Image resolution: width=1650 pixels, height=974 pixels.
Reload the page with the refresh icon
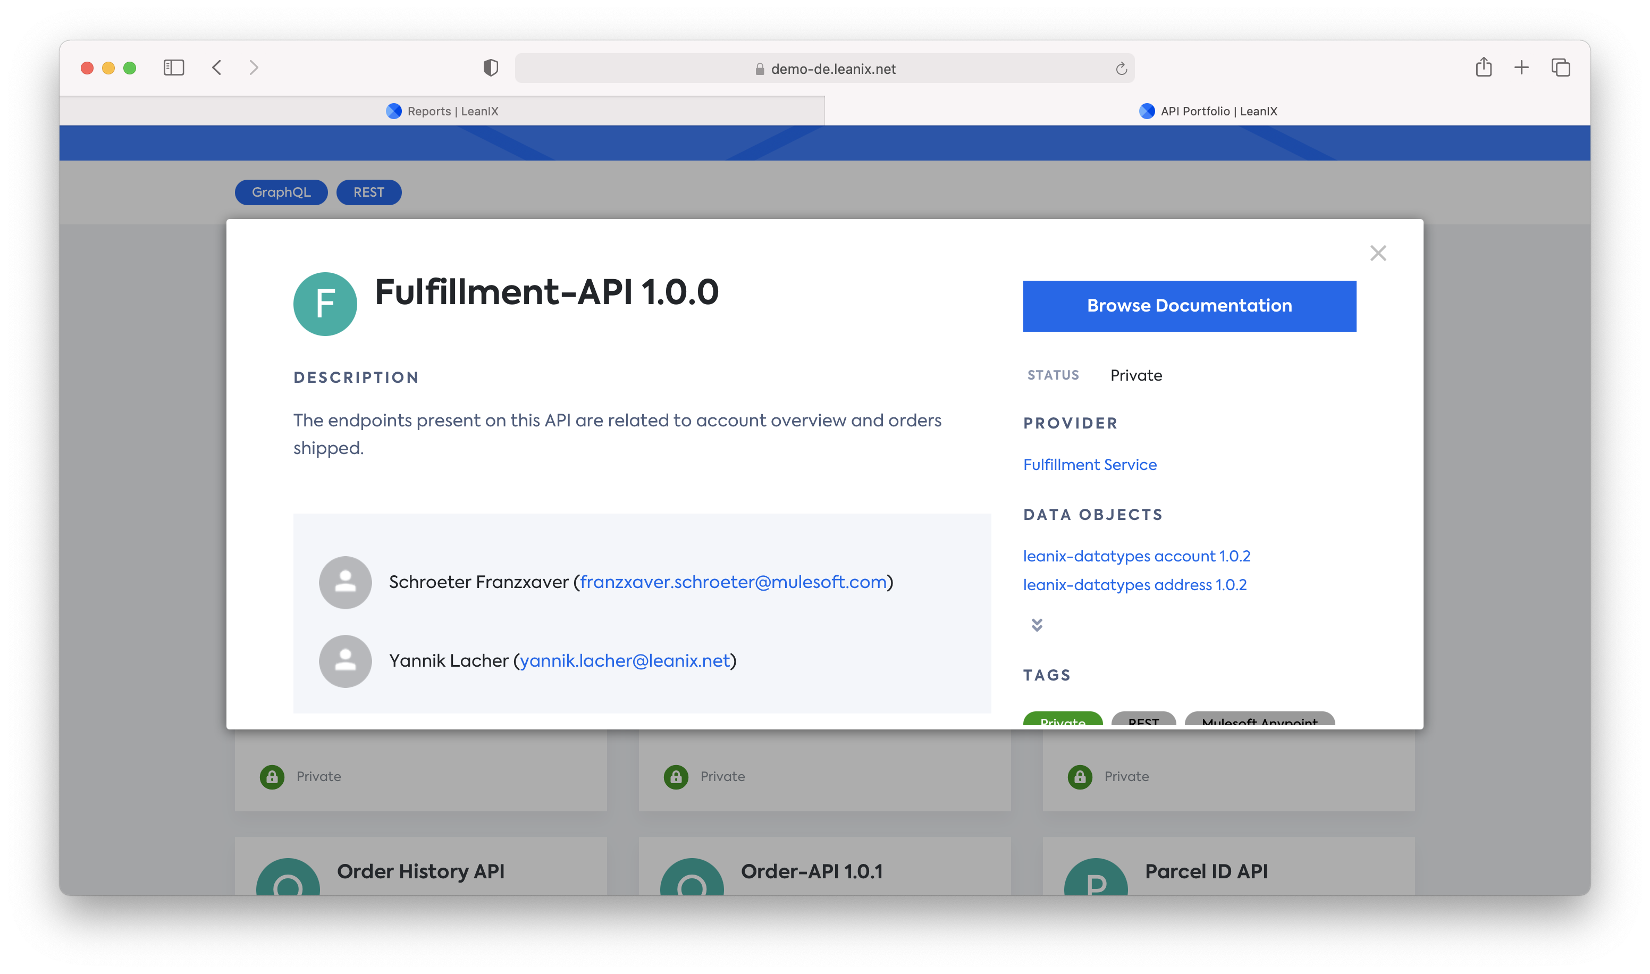coord(1121,69)
